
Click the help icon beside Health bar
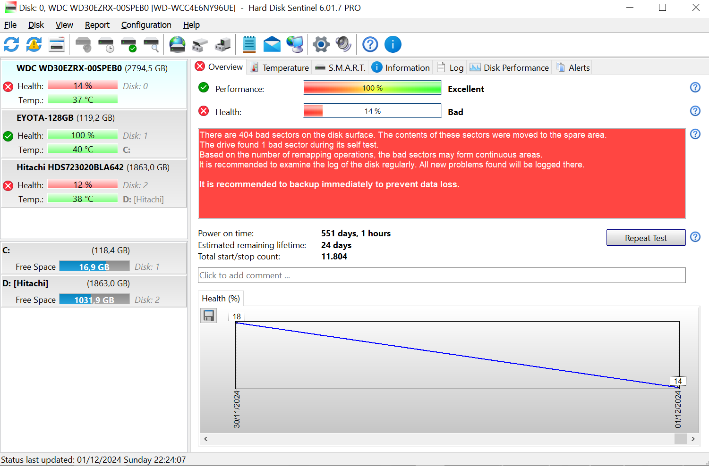point(695,111)
